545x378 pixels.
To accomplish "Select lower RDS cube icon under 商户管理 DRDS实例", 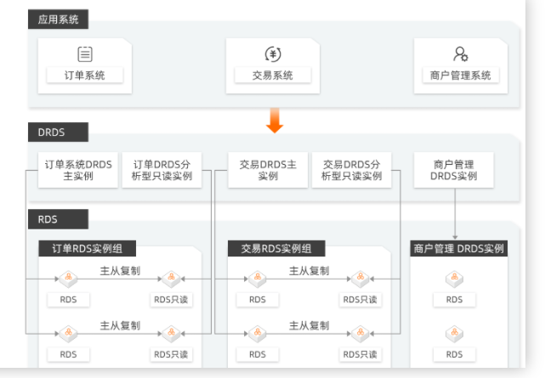I will (x=455, y=334).
